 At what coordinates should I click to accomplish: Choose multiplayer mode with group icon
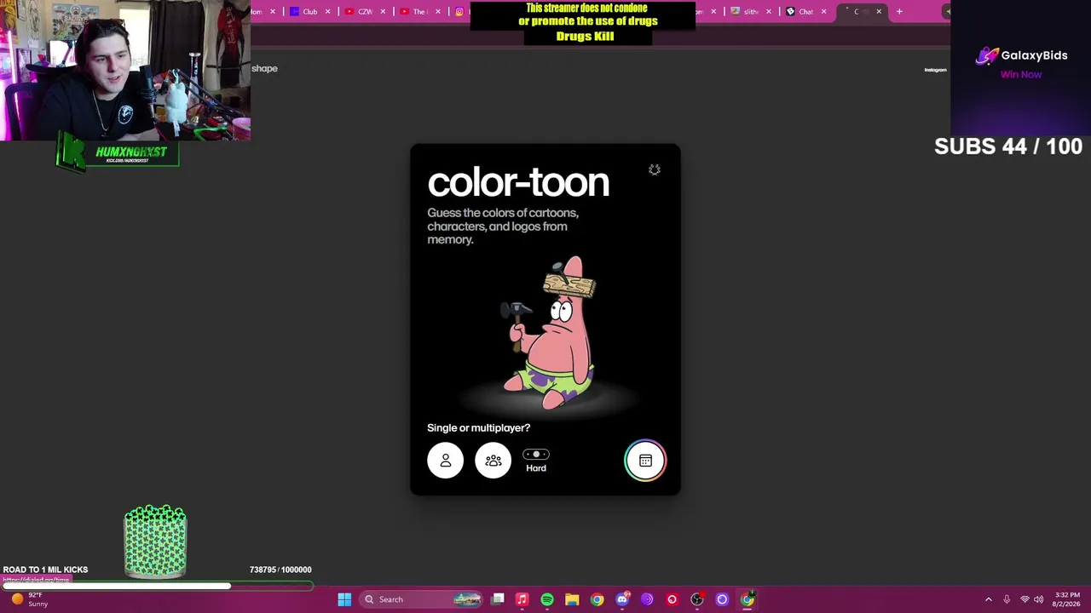point(494,461)
